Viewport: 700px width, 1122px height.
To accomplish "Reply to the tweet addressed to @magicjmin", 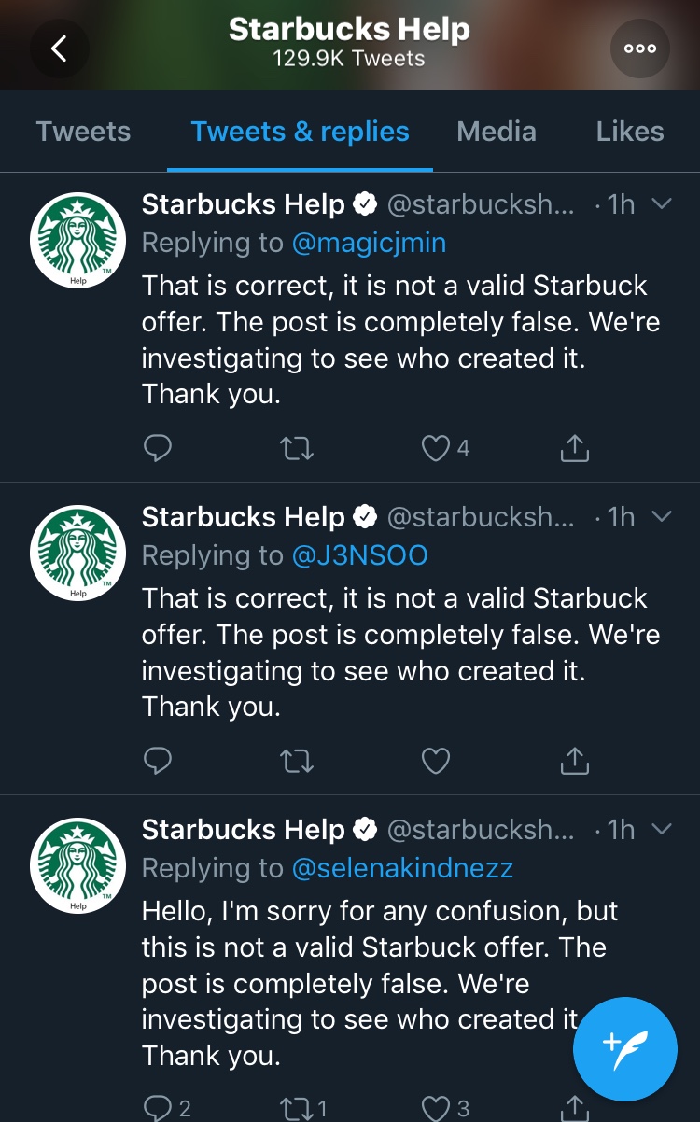I will (x=158, y=449).
